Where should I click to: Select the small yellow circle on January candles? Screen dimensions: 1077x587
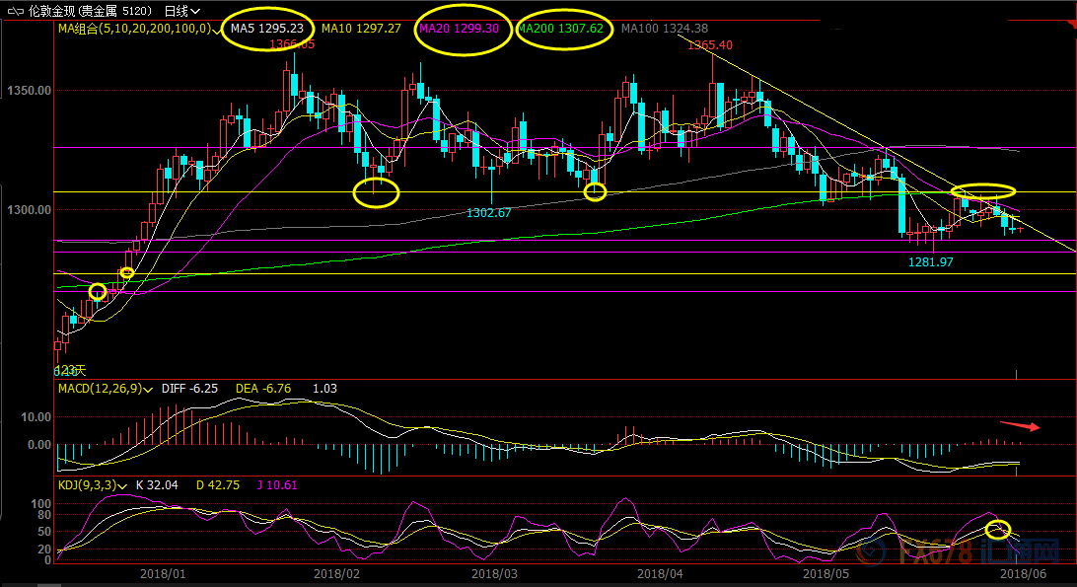tap(127, 273)
